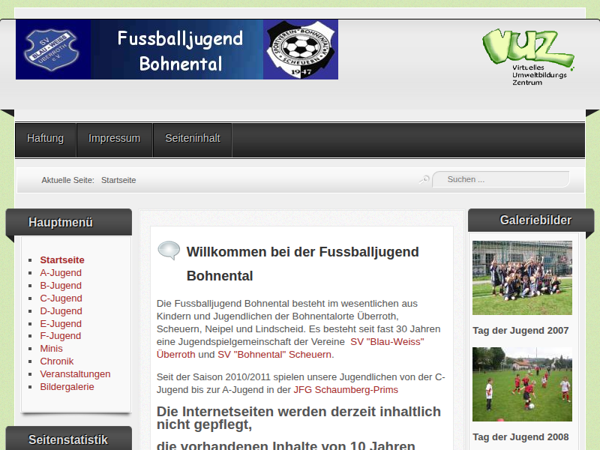
Task: Open the Impressum menu item
Action: pos(114,139)
